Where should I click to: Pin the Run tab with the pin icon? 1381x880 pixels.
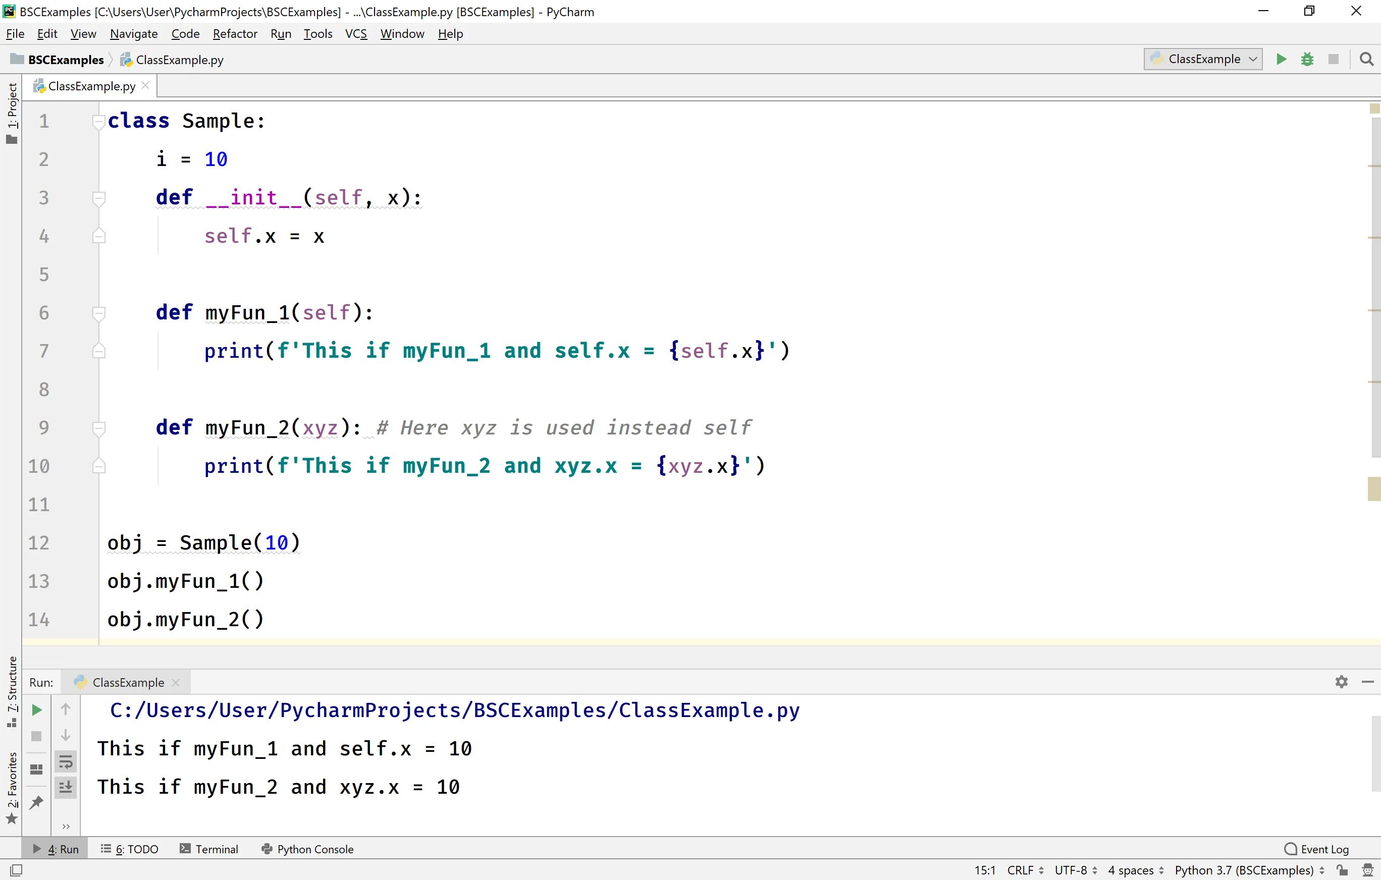pyautogui.click(x=36, y=802)
